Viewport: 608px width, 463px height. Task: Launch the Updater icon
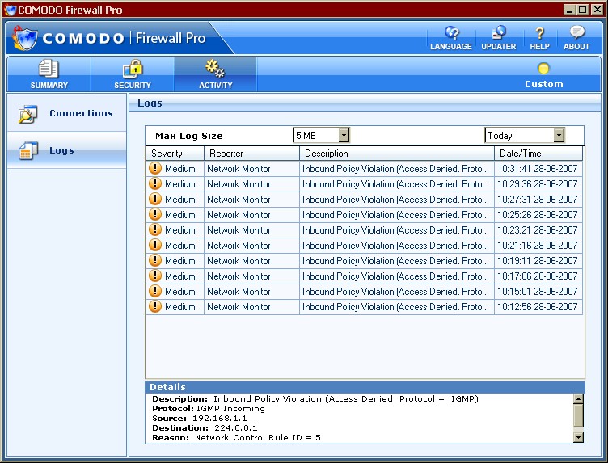tap(499, 33)
